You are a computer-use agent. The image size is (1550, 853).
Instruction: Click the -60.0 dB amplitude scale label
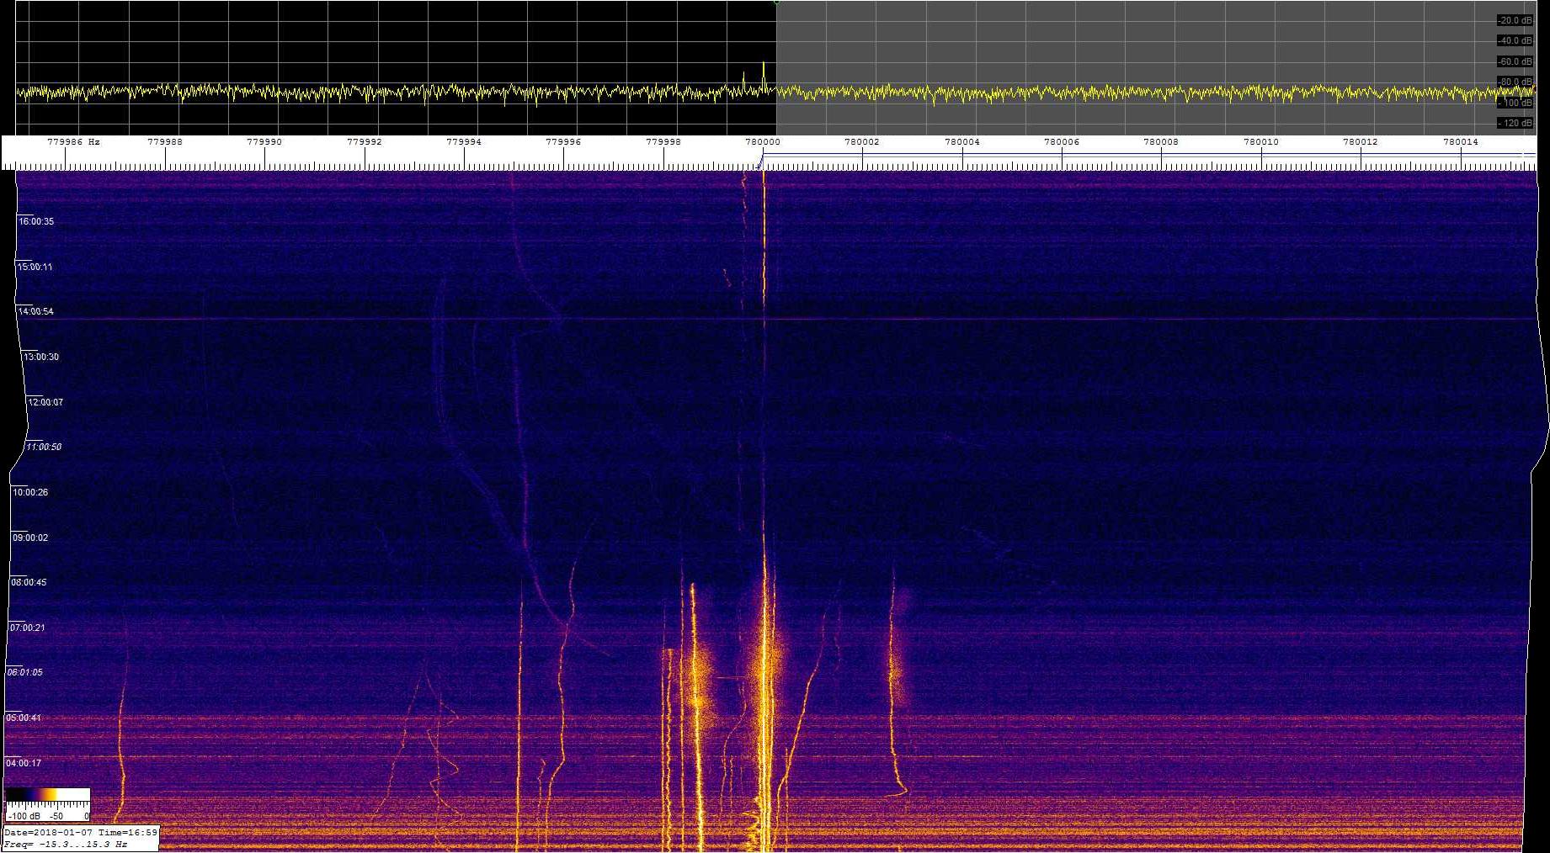(1515, 61)
